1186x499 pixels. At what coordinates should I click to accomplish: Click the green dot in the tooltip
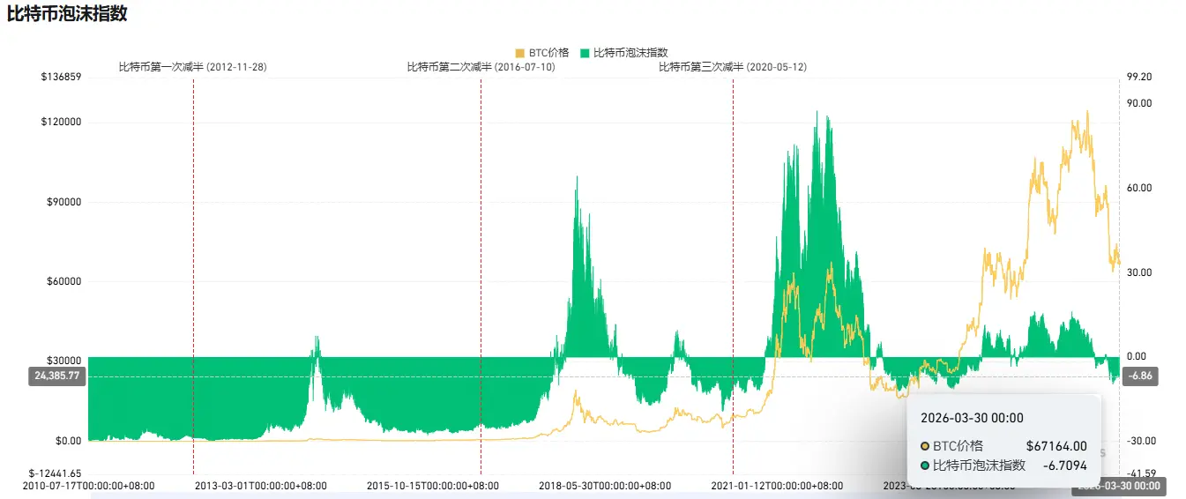coord(925,465)
